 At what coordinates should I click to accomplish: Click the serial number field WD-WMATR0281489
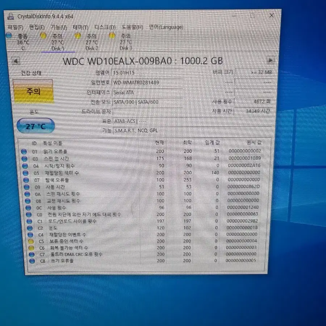click(x=147, y=83)
